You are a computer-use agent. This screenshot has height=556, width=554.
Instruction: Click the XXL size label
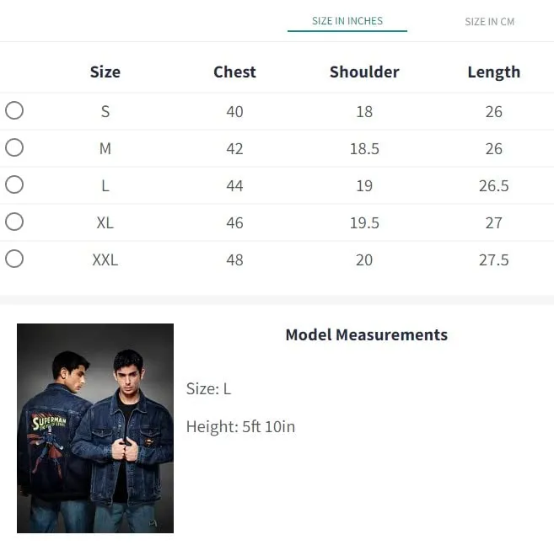tap(105, 260)
